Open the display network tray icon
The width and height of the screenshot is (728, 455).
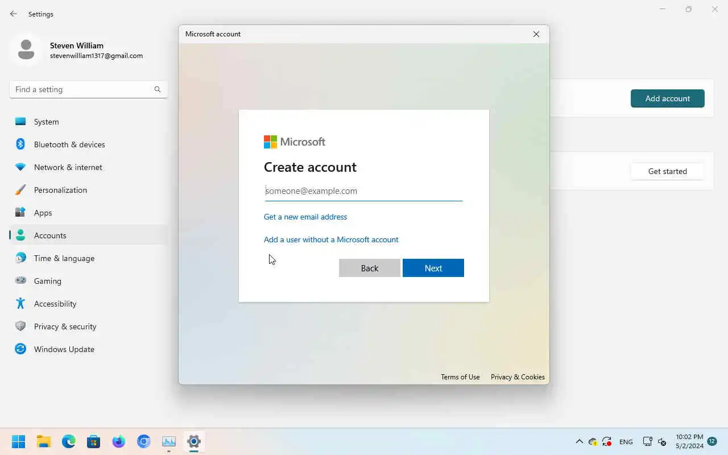pyautogui.click(x=647, y=441)
